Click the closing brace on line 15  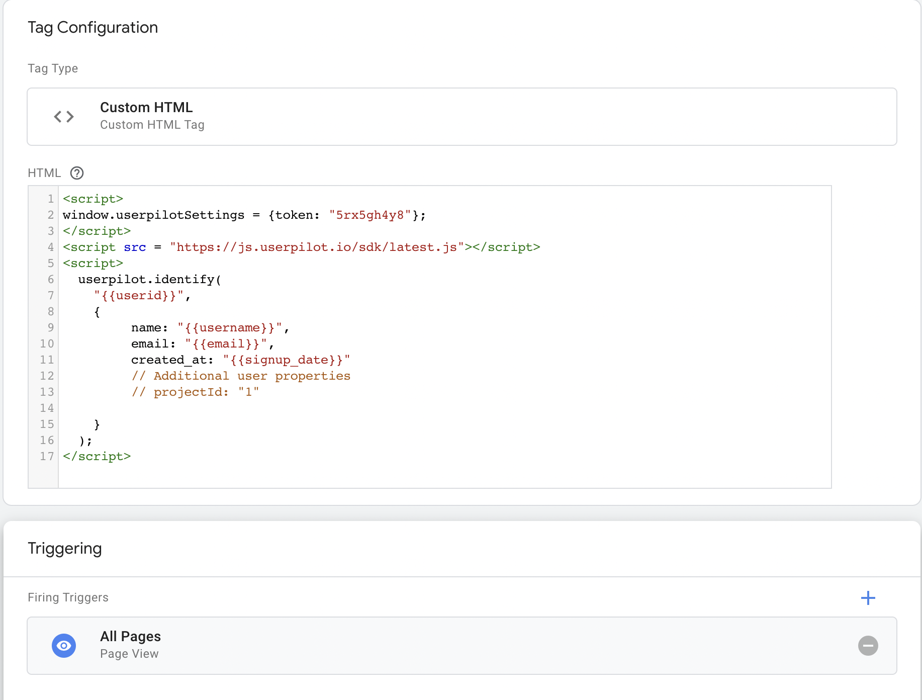(x=97, y=424)
